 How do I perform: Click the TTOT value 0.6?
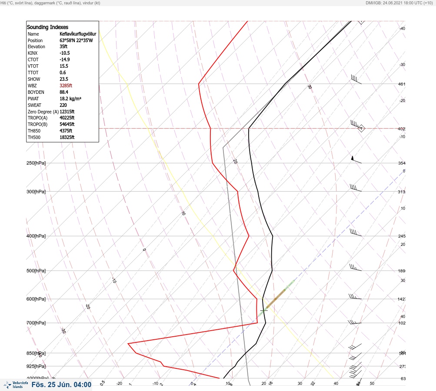63,73
